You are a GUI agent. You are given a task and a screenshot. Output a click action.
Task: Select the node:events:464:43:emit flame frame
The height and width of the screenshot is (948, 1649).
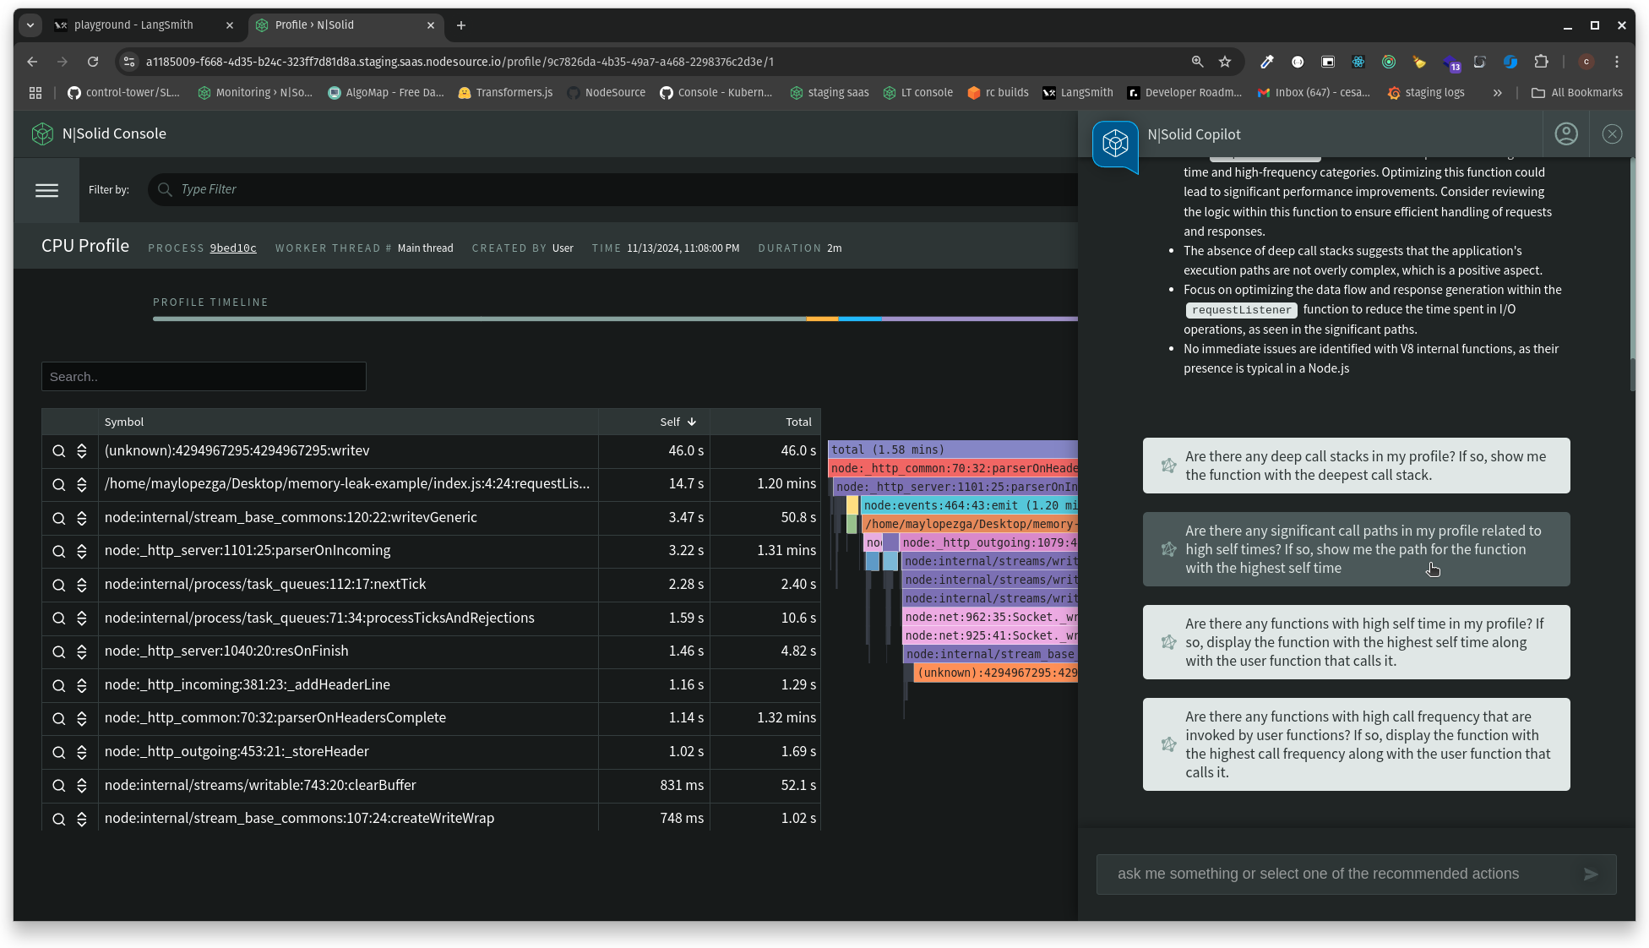[969, 506]
